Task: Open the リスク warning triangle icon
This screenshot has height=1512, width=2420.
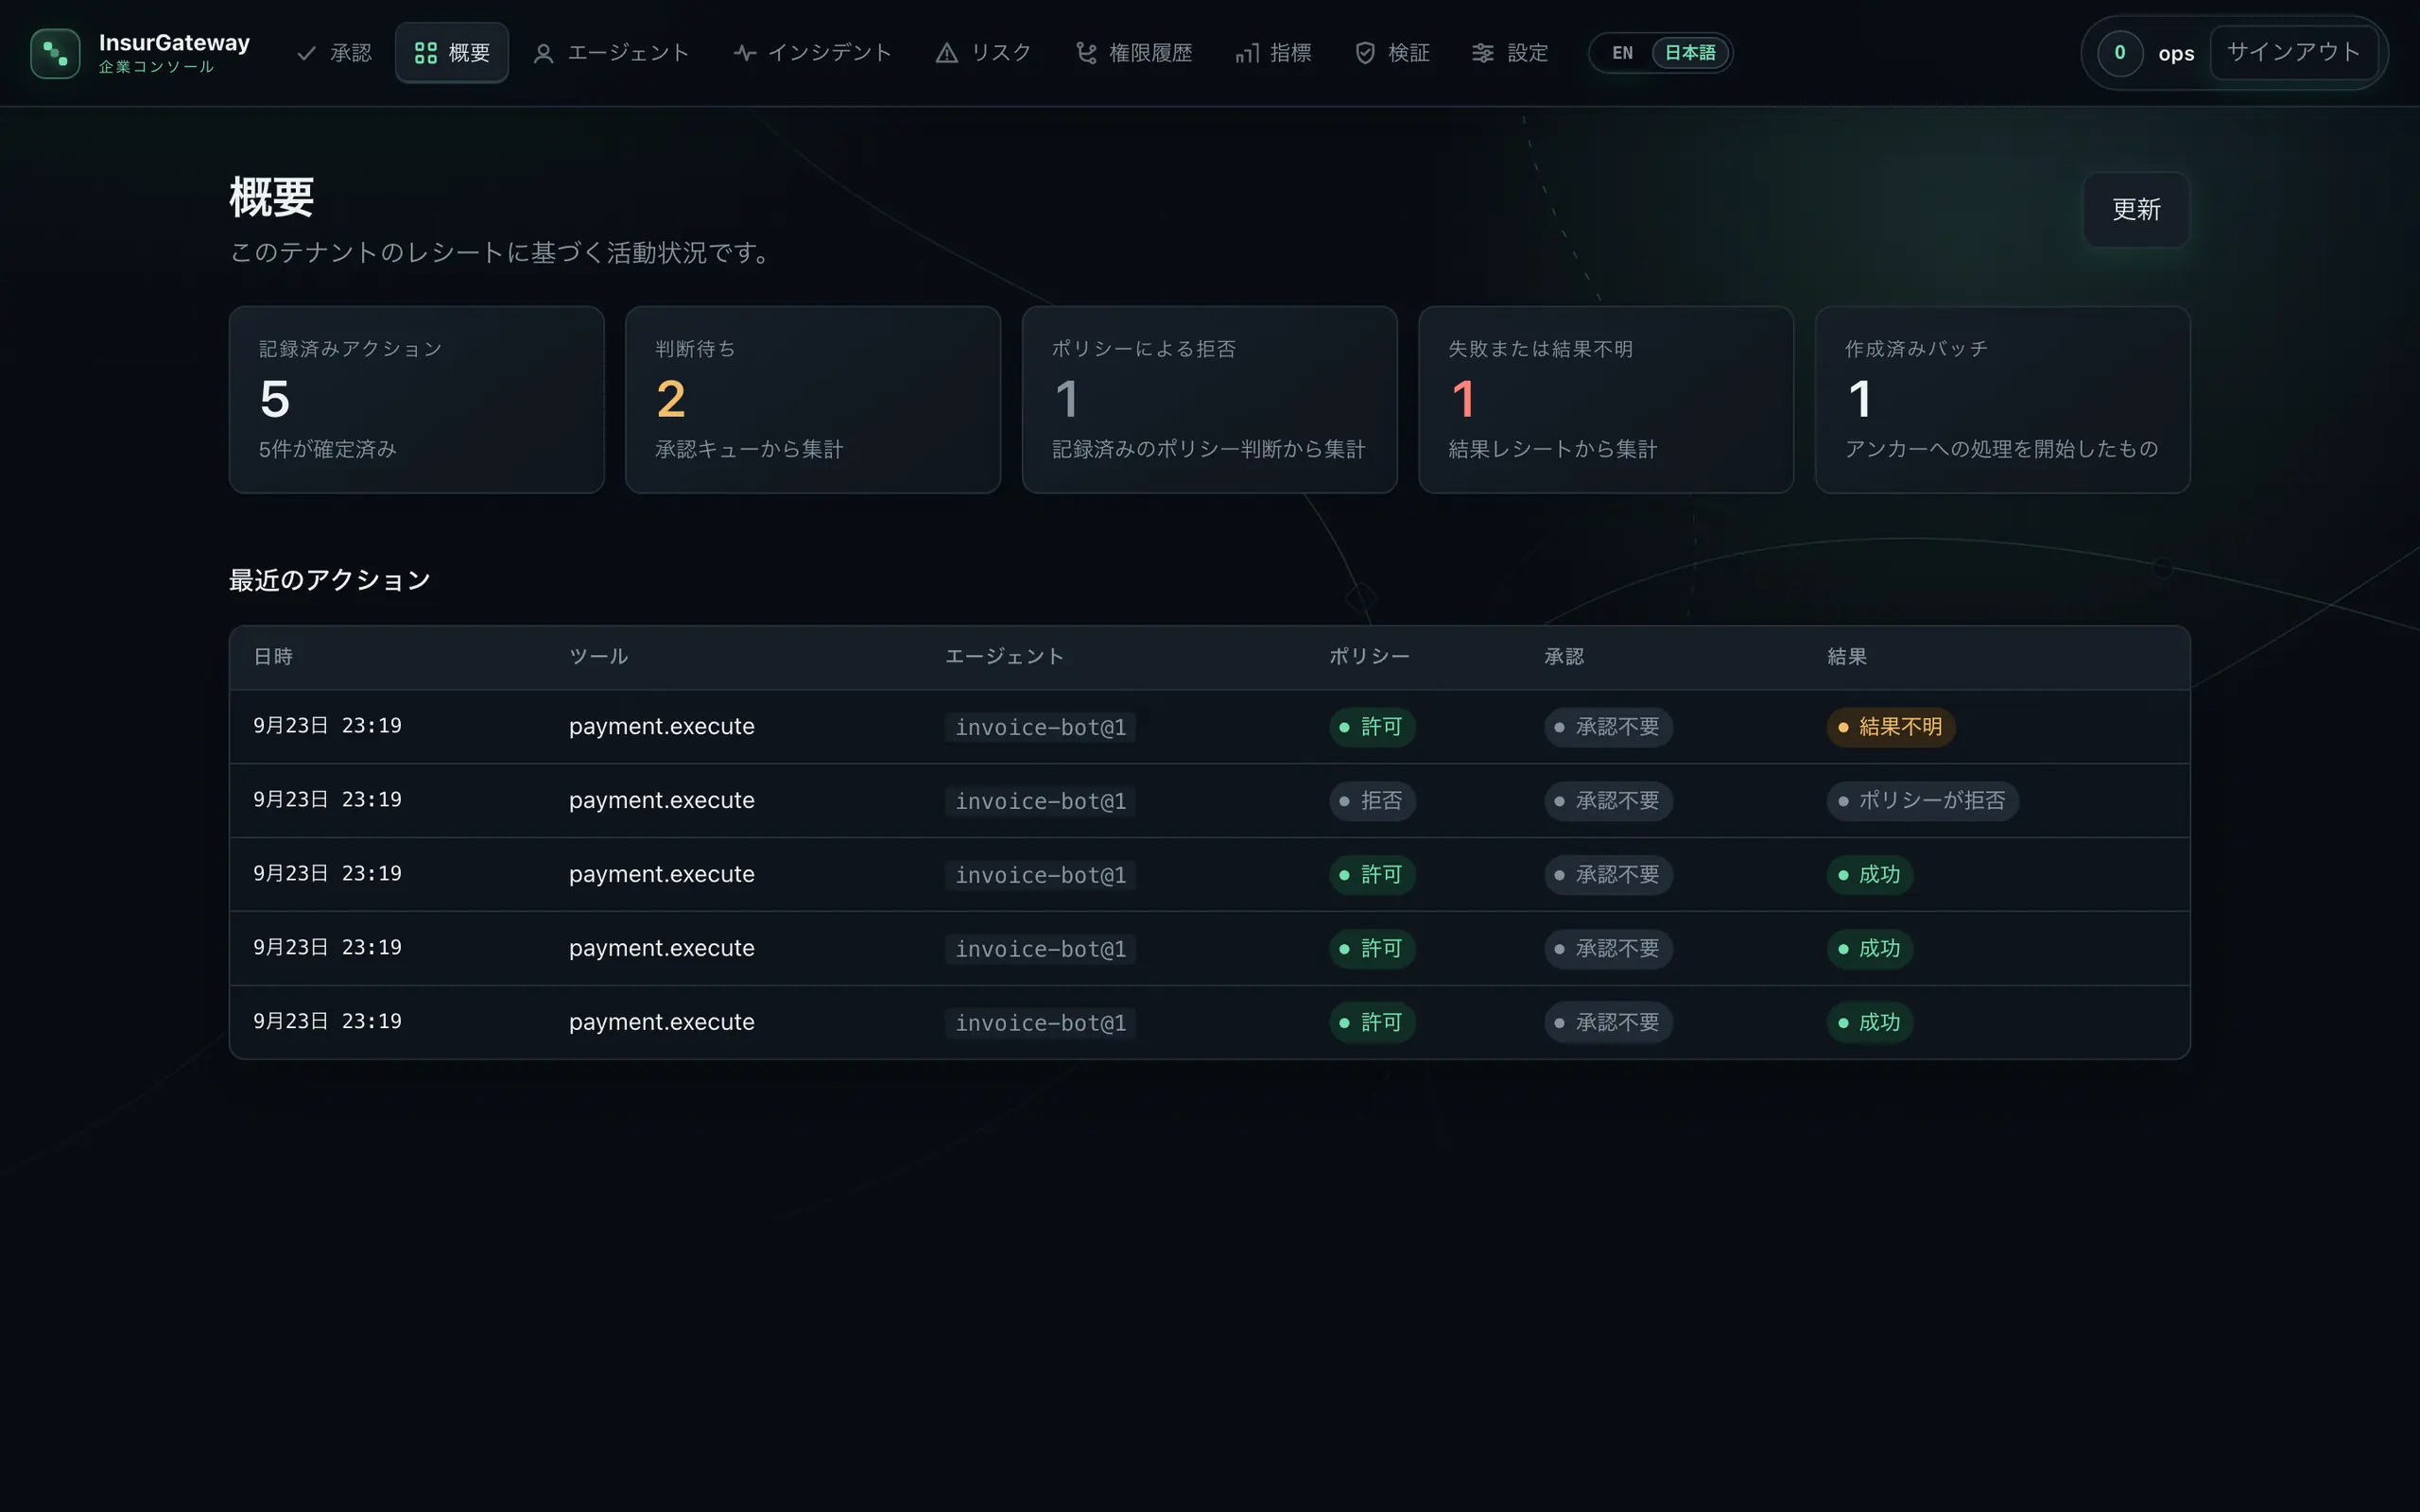Action: [x=947, y=53]
